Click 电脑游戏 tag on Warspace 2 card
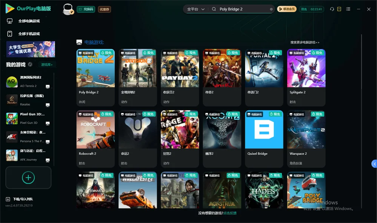Screen dimensions: 377x223 (297, 115)
